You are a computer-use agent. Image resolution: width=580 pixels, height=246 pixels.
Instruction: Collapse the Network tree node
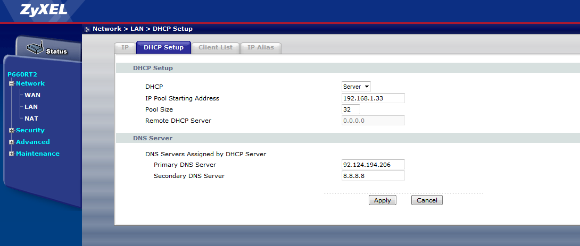[11, 84]
